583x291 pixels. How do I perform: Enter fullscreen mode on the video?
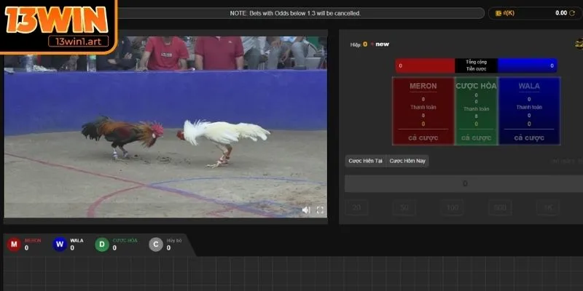(x=319, y=210)
